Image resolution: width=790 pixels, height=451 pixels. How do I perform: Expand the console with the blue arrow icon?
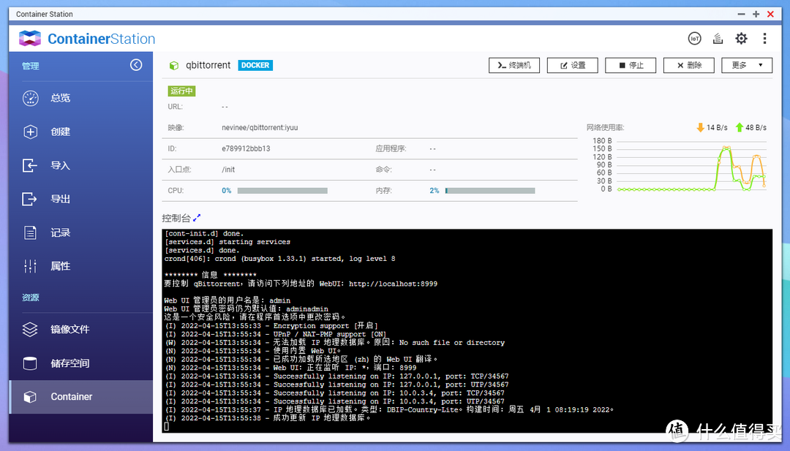point(197,217)
